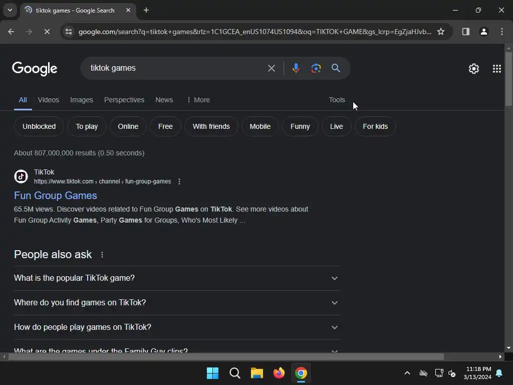Open Google quick settings gear
The image size is (513, 385).
pyautogui.click(x=474, y=68)
